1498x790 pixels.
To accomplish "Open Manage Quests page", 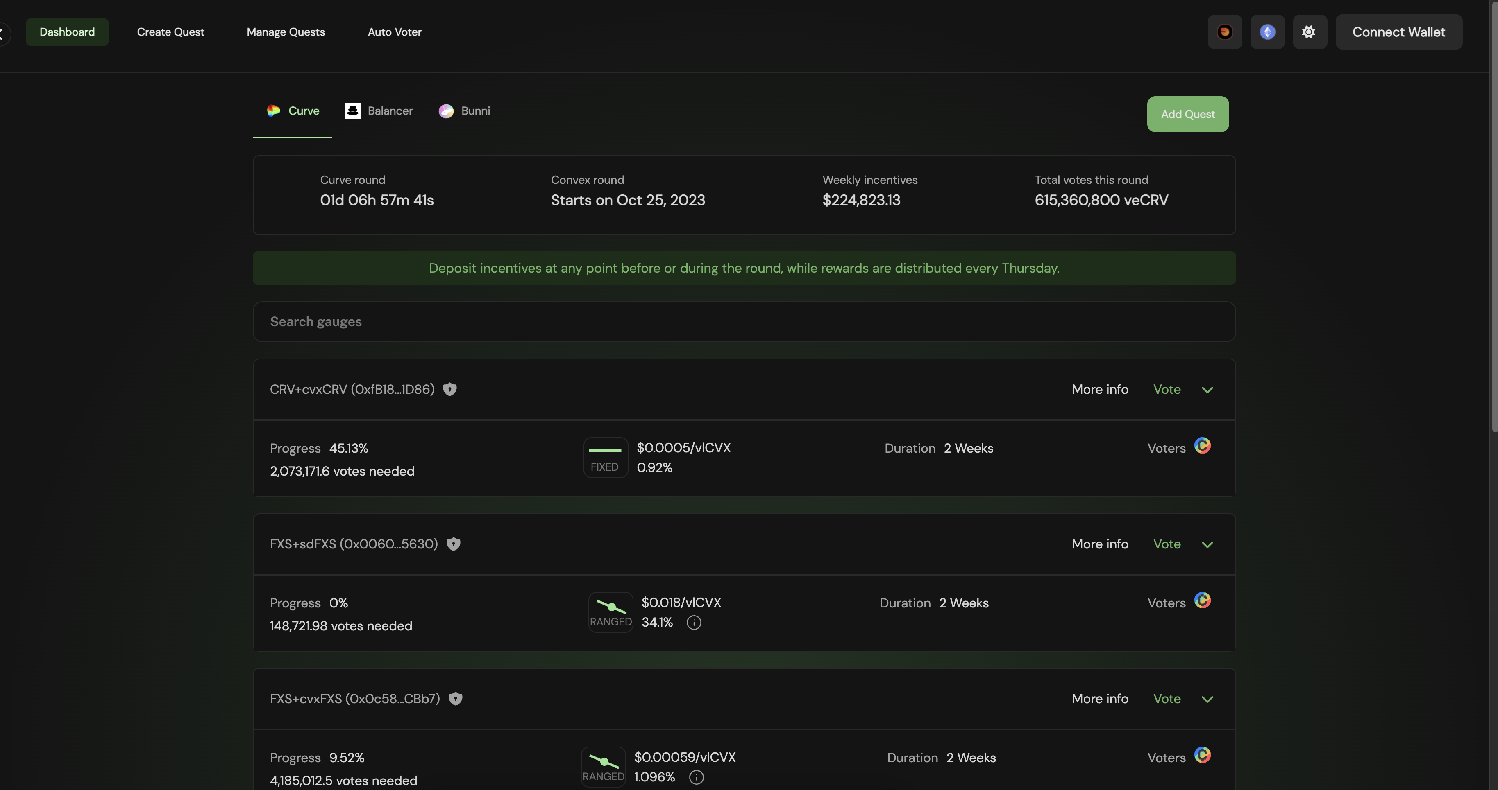I will (286, 32).
